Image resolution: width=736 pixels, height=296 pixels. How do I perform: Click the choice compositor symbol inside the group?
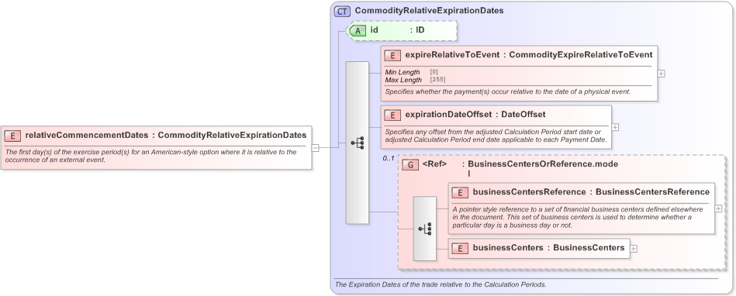point(424,229)
